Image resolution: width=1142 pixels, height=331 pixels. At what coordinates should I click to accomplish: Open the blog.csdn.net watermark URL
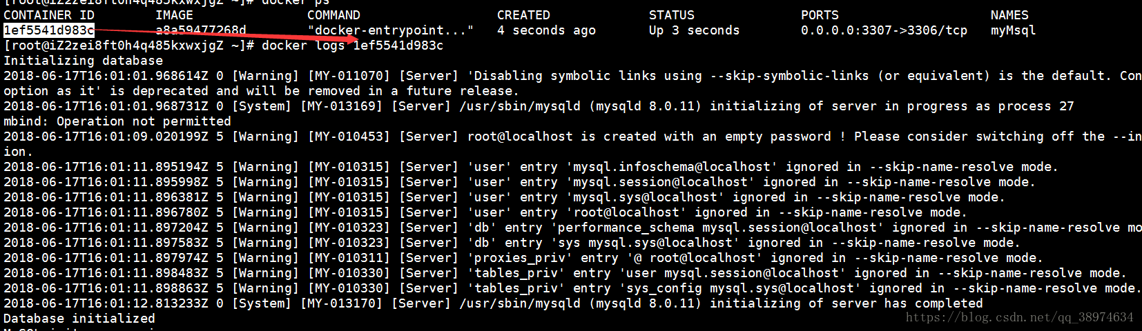point(1019,317)
